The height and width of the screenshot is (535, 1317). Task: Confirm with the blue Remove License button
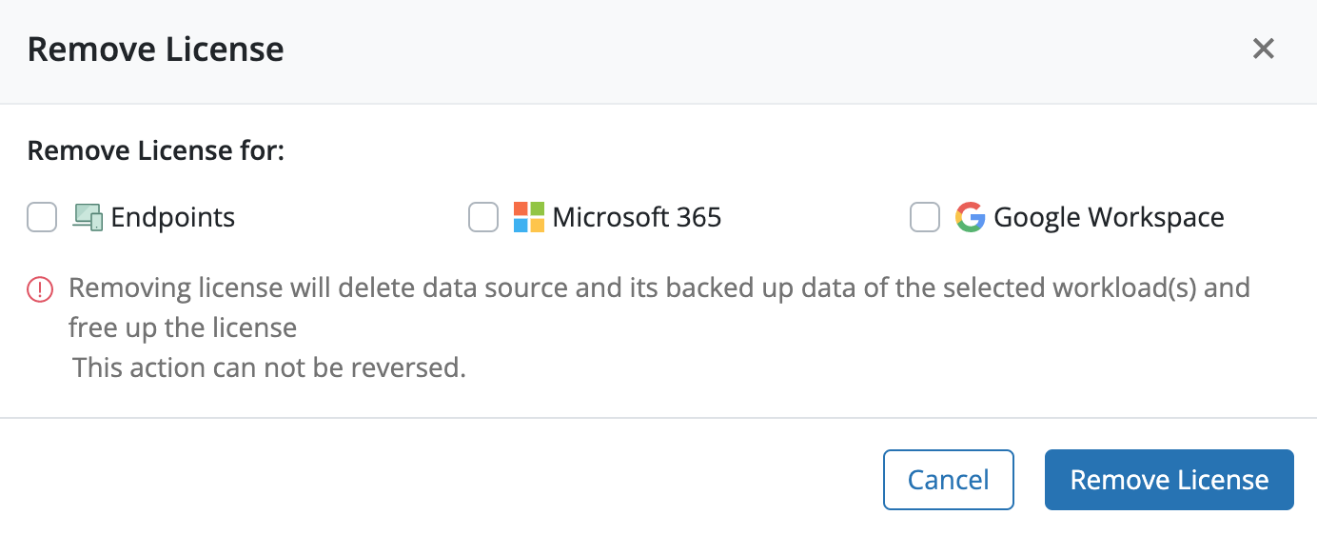click(x=1170, y=480)
